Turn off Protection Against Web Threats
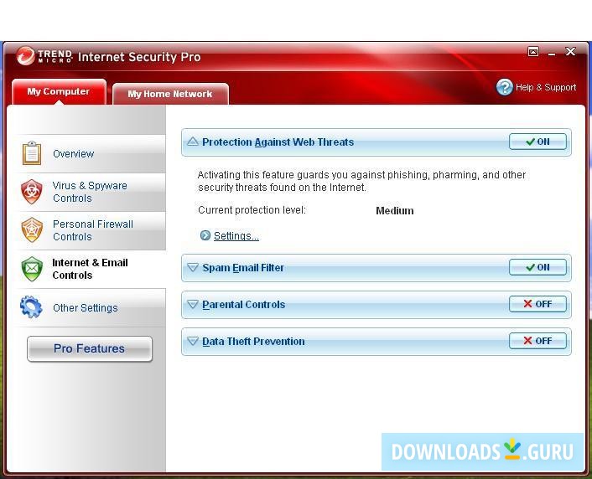 537,142
